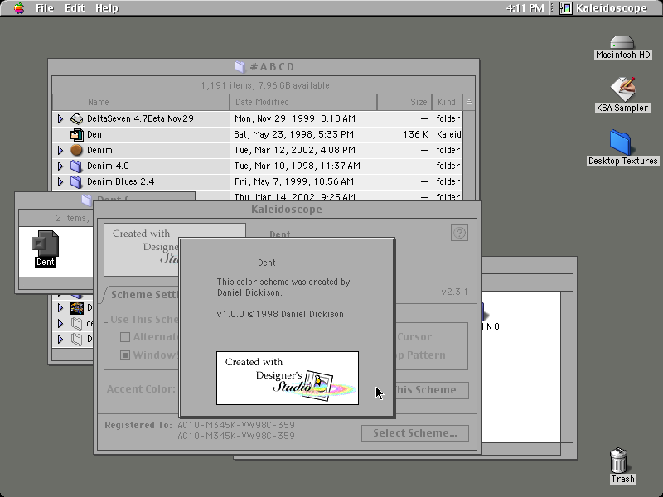663x497 pixels.
Task: Toggle the sort order button beside Kind column
Action: (469, 102)
